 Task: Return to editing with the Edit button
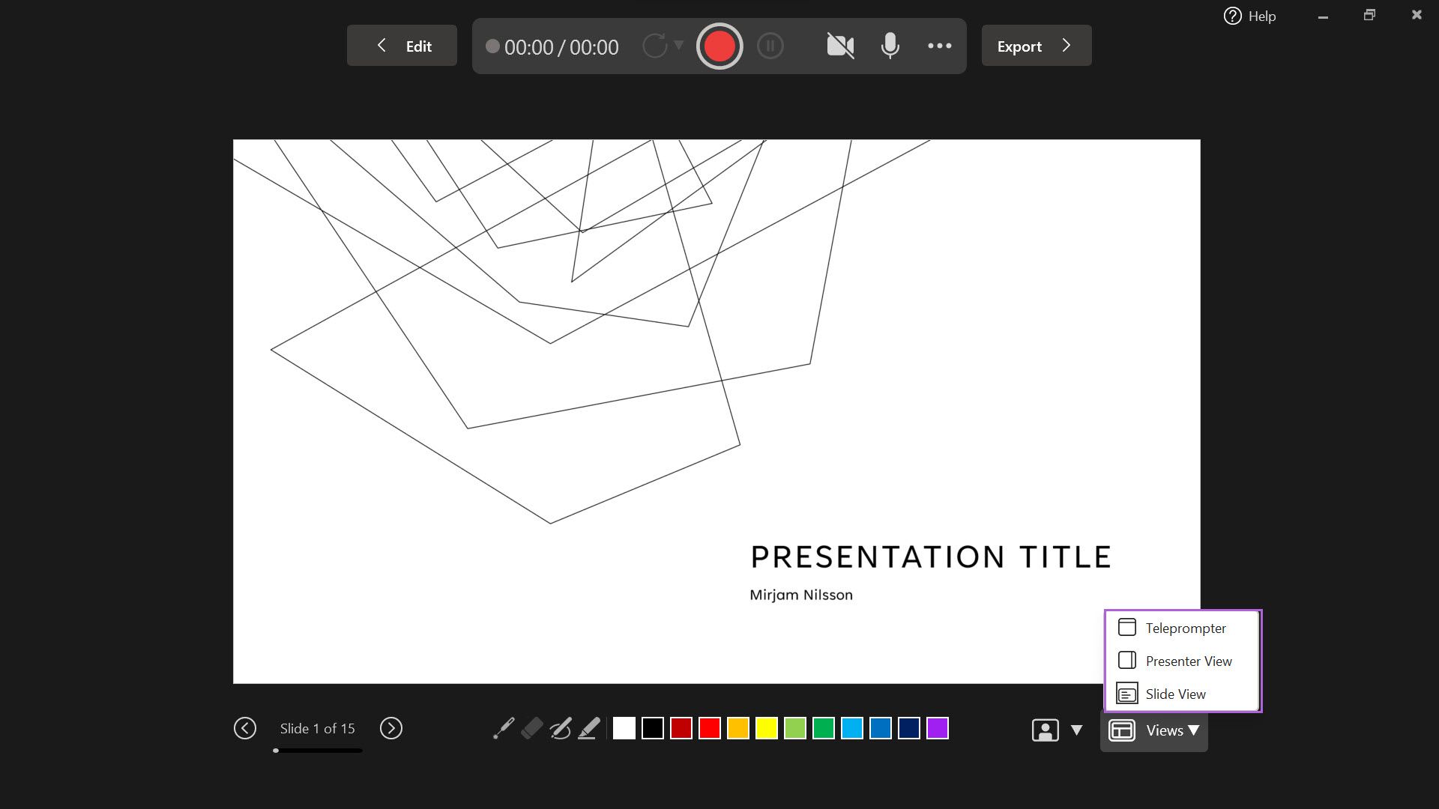[402, 46]
